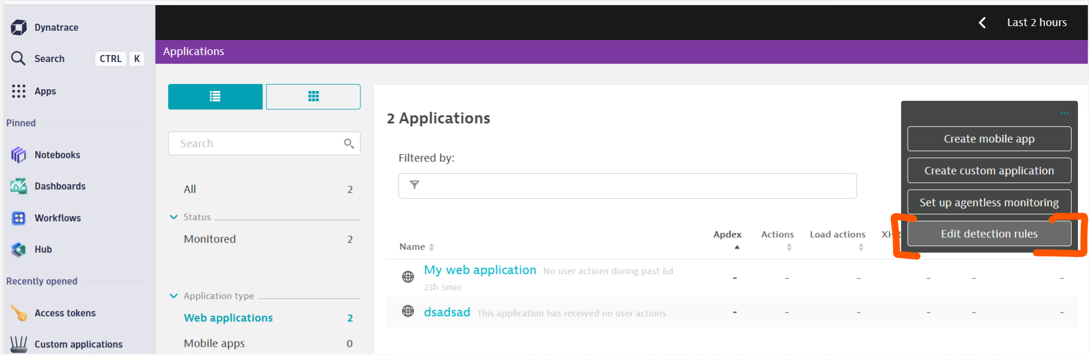This screenshot has height=355, width=1089.
Task: Open the Hub icon
Action: [19, 250]
